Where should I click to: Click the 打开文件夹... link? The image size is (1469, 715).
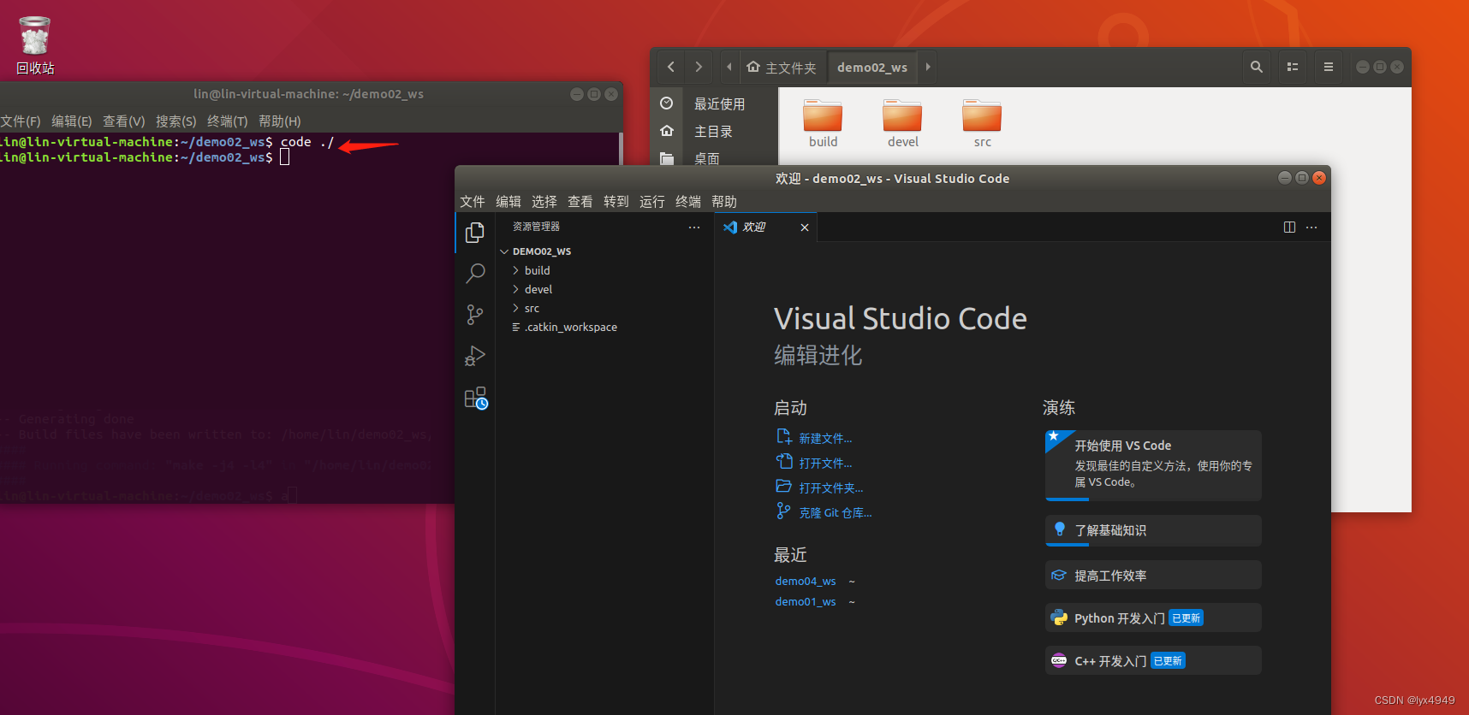(831, 488)
